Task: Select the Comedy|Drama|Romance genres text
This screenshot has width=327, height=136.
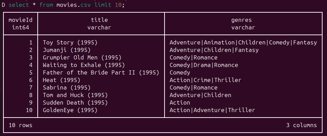Action: (204, 65)
